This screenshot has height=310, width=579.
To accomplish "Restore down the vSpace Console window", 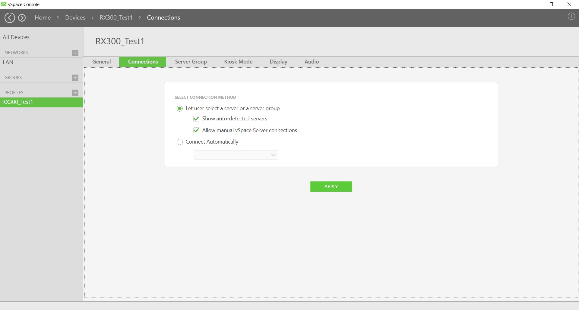I will click(552, 4).
